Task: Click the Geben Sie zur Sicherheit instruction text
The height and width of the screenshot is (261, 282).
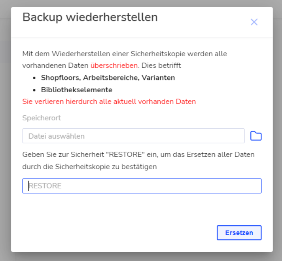Action: pos(138,160)
